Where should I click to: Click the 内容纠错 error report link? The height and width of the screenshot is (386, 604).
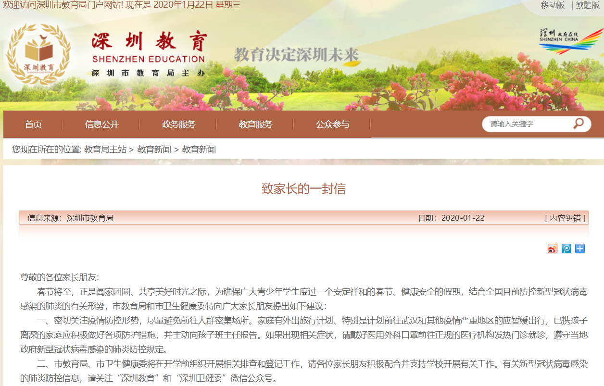pyautogui.click(x=565, y=218)
